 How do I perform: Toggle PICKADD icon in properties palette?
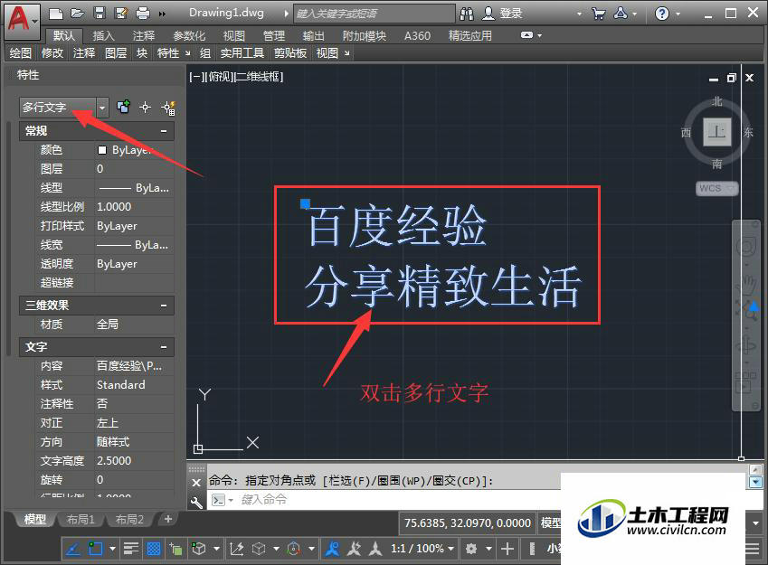(x=123, y=107)
